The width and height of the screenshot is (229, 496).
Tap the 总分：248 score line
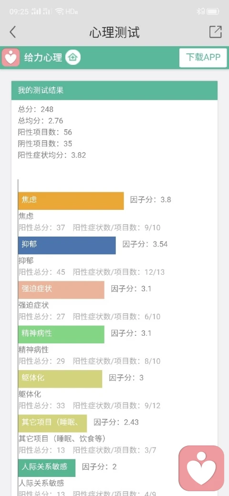(36, 109)
